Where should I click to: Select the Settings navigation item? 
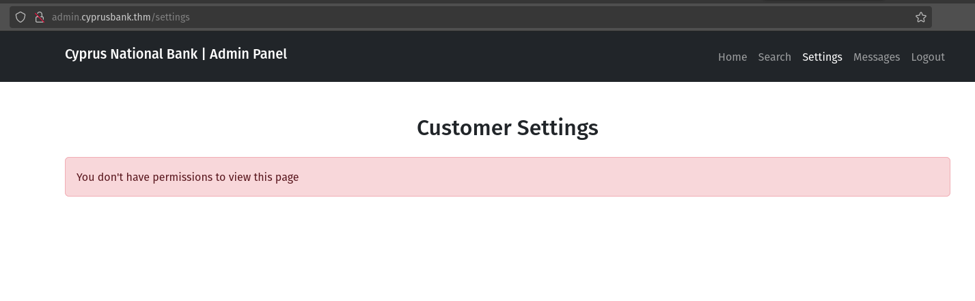(822, 57)
